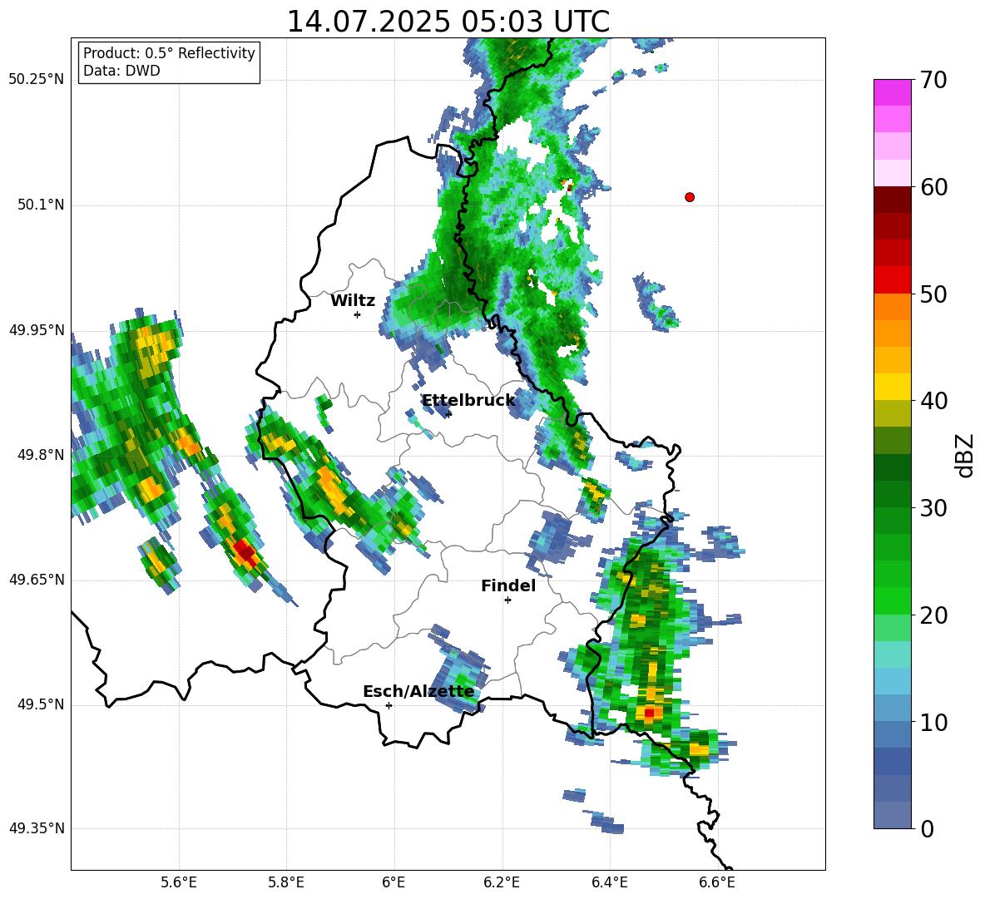Click the 49.5°N latitude label
Image resolution: width=985 pixels, height=899 pixels.
[x=40, y=704]
